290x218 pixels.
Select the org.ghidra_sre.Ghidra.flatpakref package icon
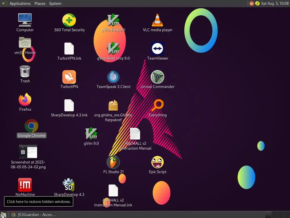coord(113,105)
